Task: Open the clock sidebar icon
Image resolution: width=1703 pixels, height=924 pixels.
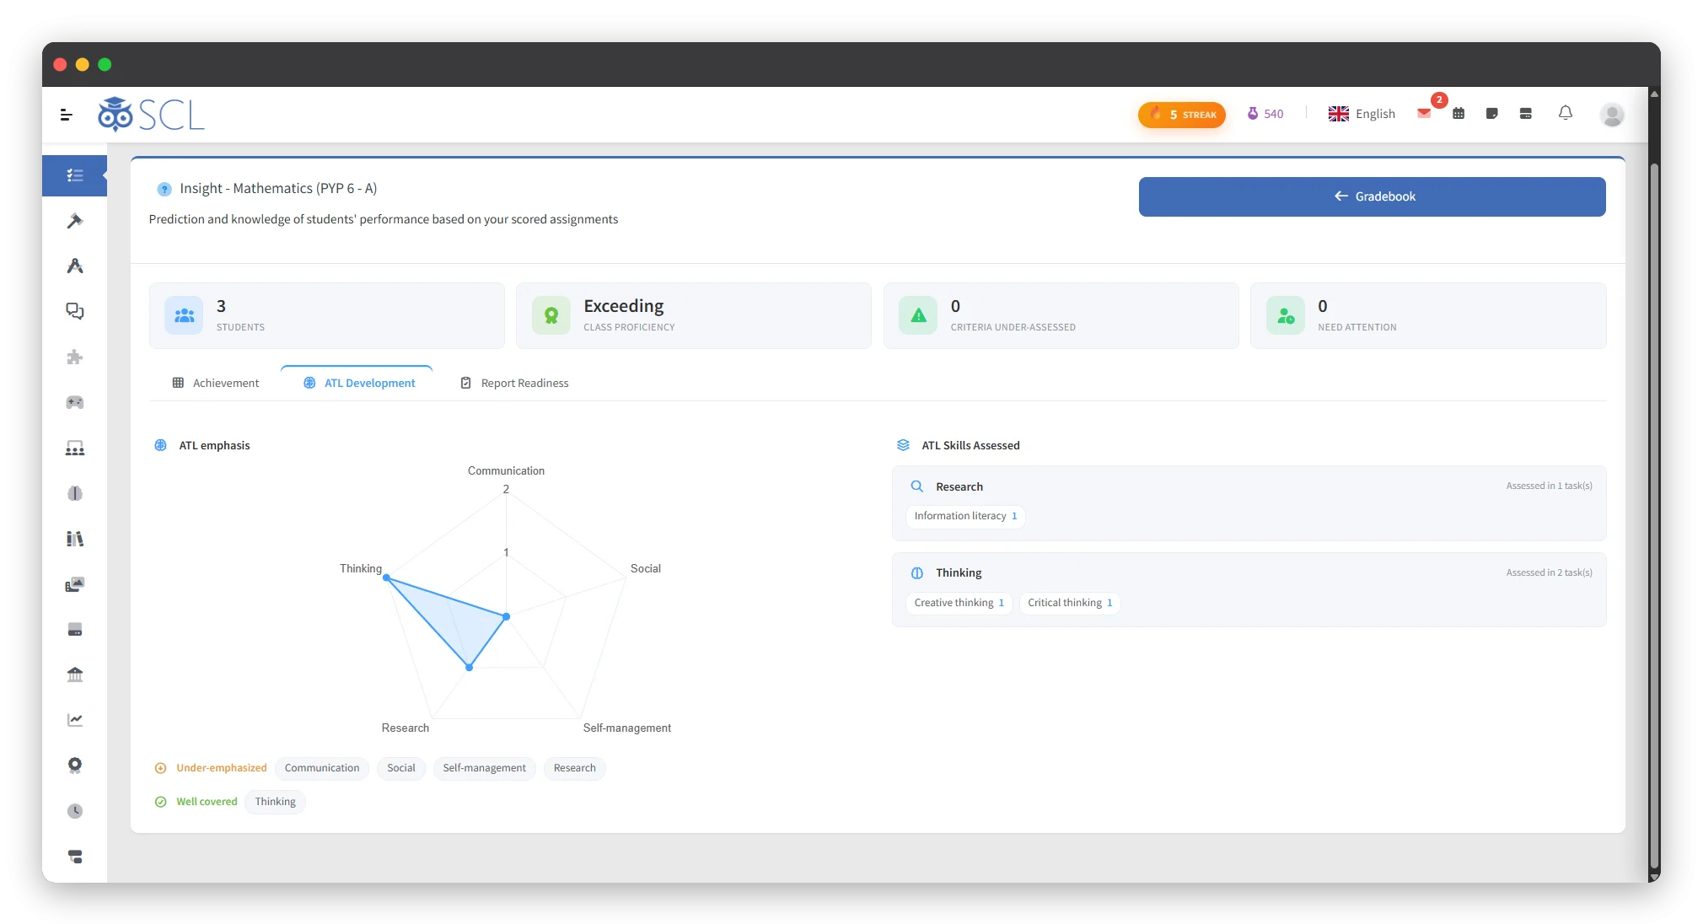Action: 75,811
